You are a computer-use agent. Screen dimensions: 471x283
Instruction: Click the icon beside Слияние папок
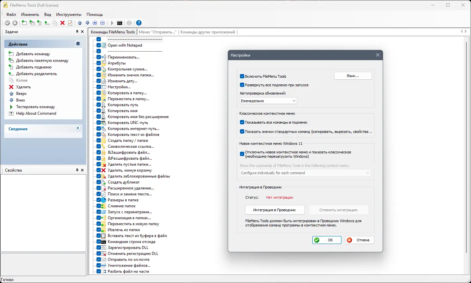pyautogui.click(x=103, y=206)
